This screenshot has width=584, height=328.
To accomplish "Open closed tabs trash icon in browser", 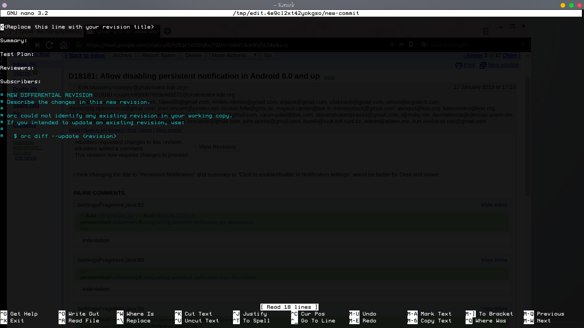I will 486,31.
